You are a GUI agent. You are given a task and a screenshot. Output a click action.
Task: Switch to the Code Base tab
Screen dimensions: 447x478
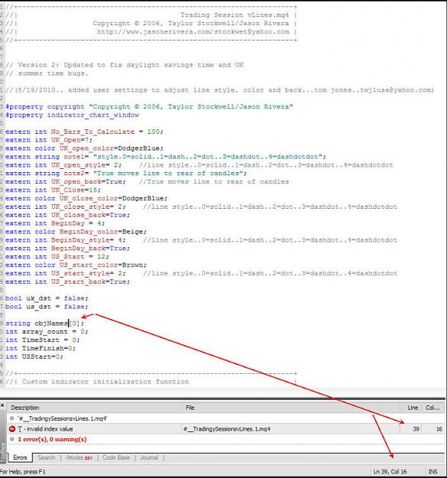click(116, 457)
